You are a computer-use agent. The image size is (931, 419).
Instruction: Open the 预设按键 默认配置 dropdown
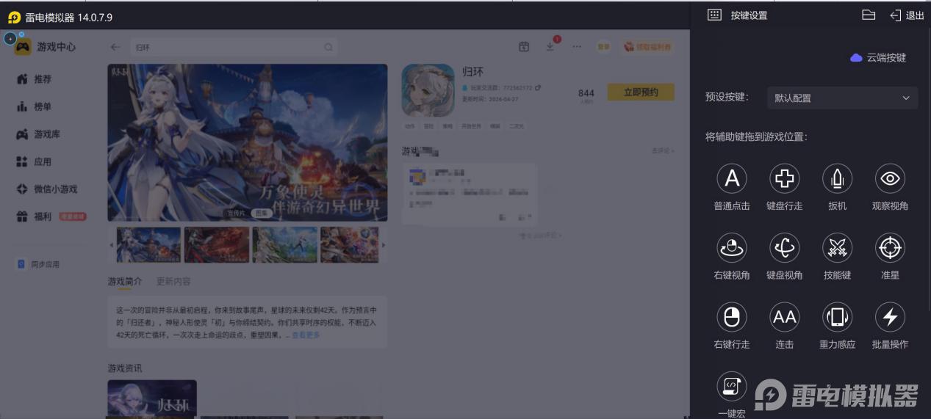[842, 98]
